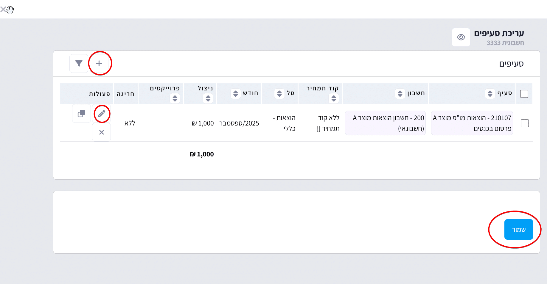Screen dimensions: 547x284
Task: Sort by the פרוייקטים column
Action: click(x=175, y=98)
